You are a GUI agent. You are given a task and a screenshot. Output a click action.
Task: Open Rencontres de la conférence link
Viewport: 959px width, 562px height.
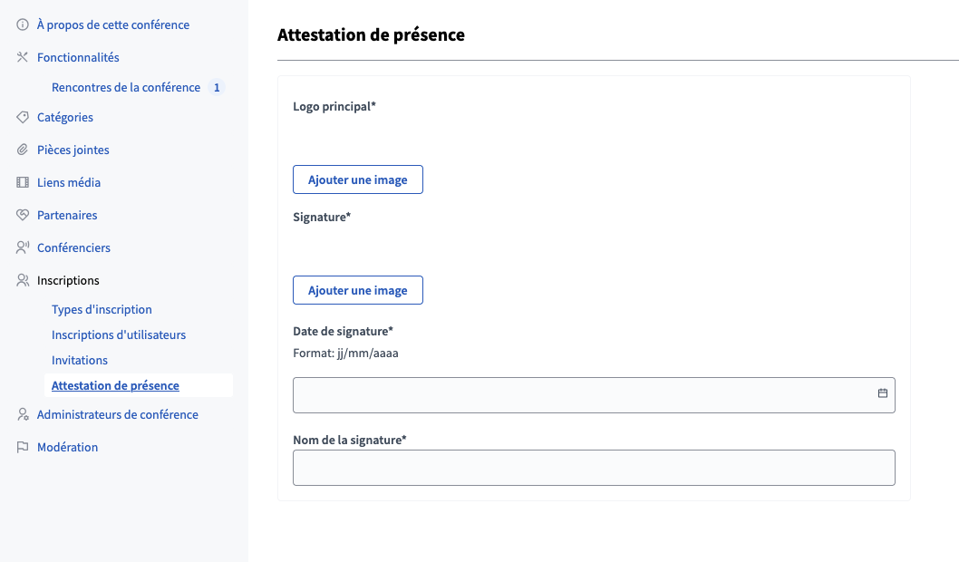pyautogui.click(x=126, y=87)
